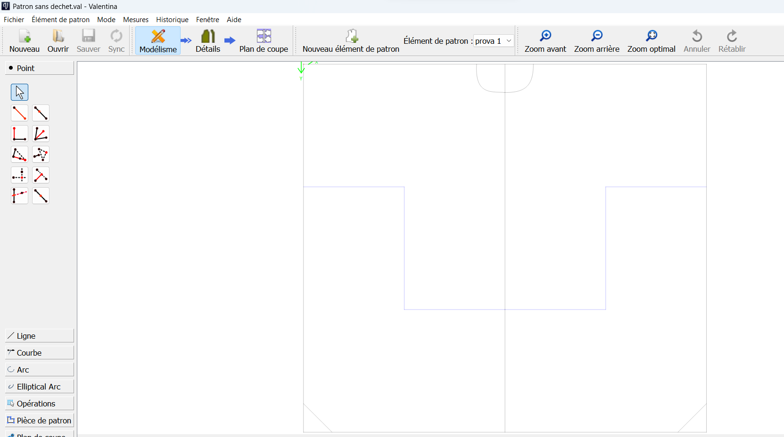Click Zoom arrière in the toolbar
784x437 pixels.
tap(596, 41)
